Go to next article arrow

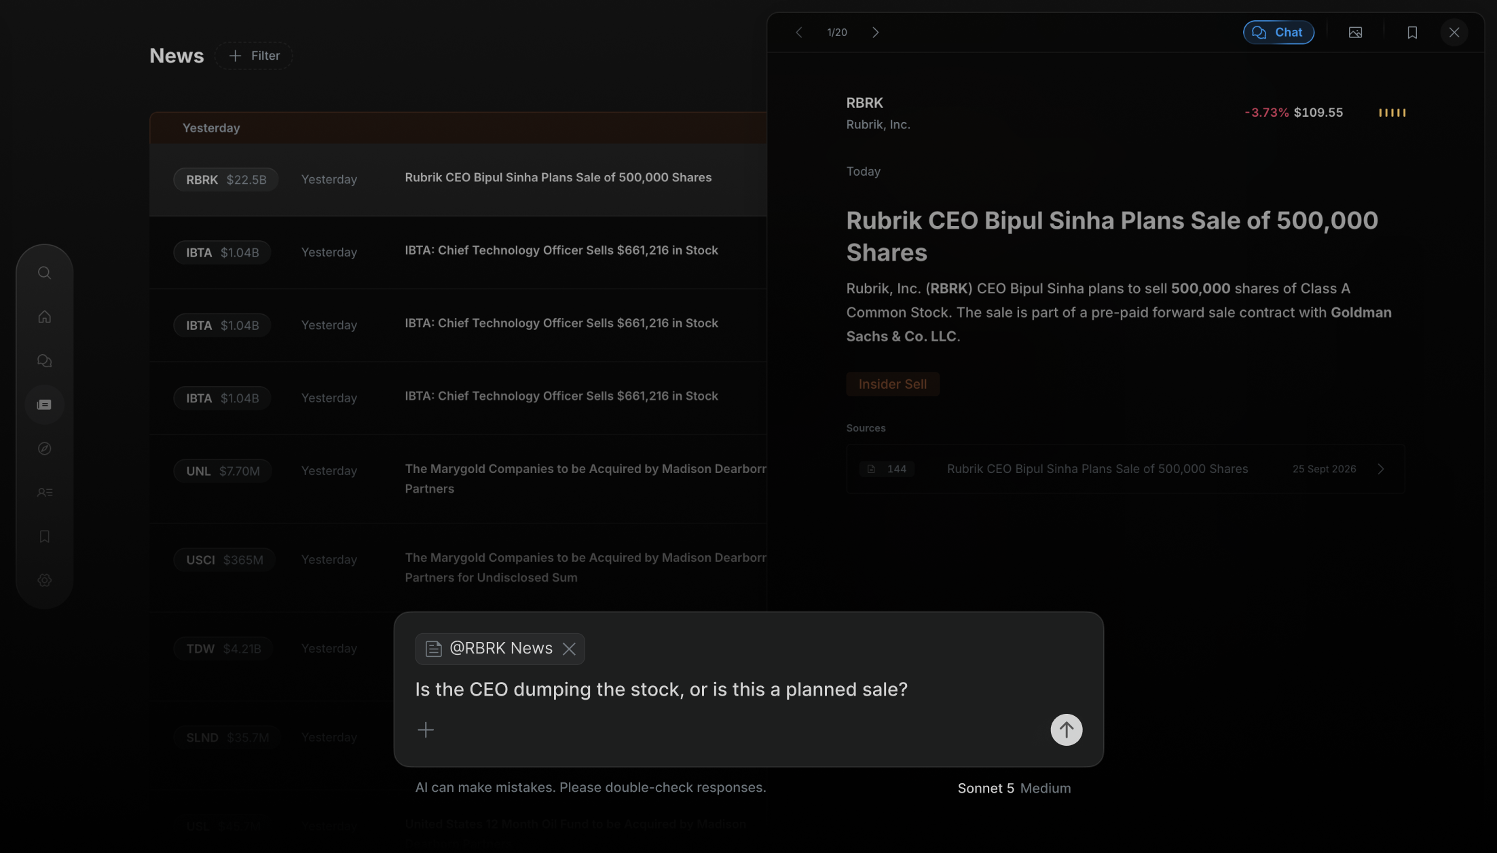[x=875, y=33]
